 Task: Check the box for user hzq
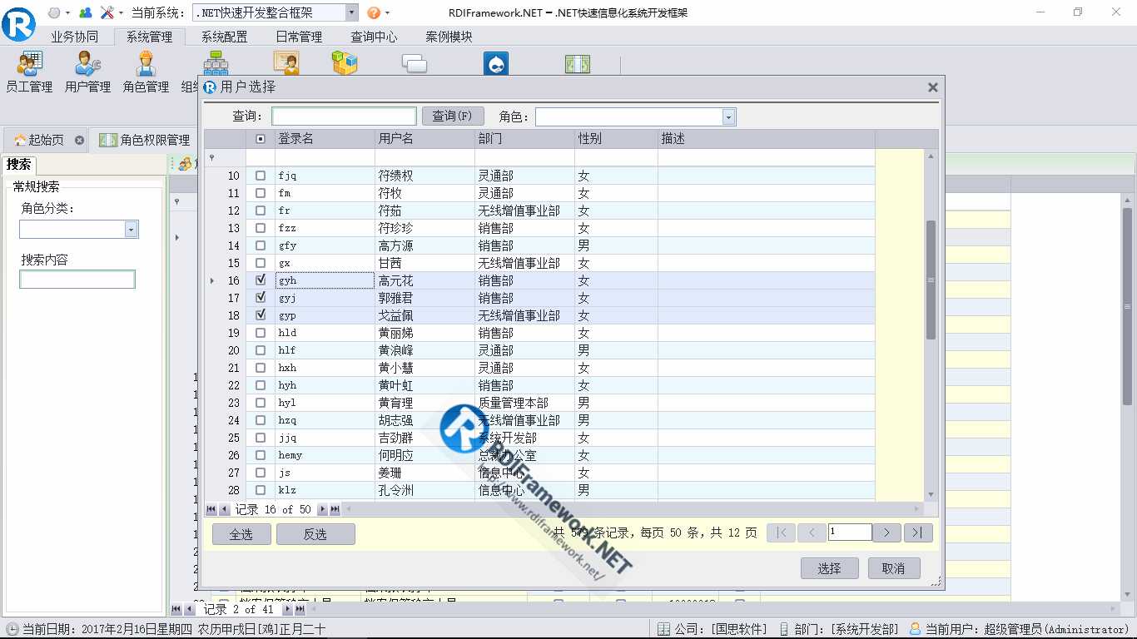(x=261, y=420)
